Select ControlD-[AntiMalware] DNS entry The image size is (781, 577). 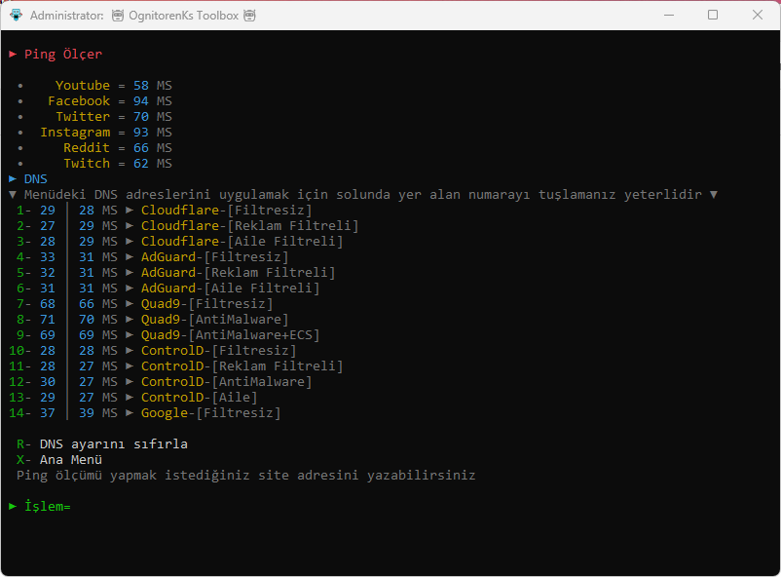(227, 381)
